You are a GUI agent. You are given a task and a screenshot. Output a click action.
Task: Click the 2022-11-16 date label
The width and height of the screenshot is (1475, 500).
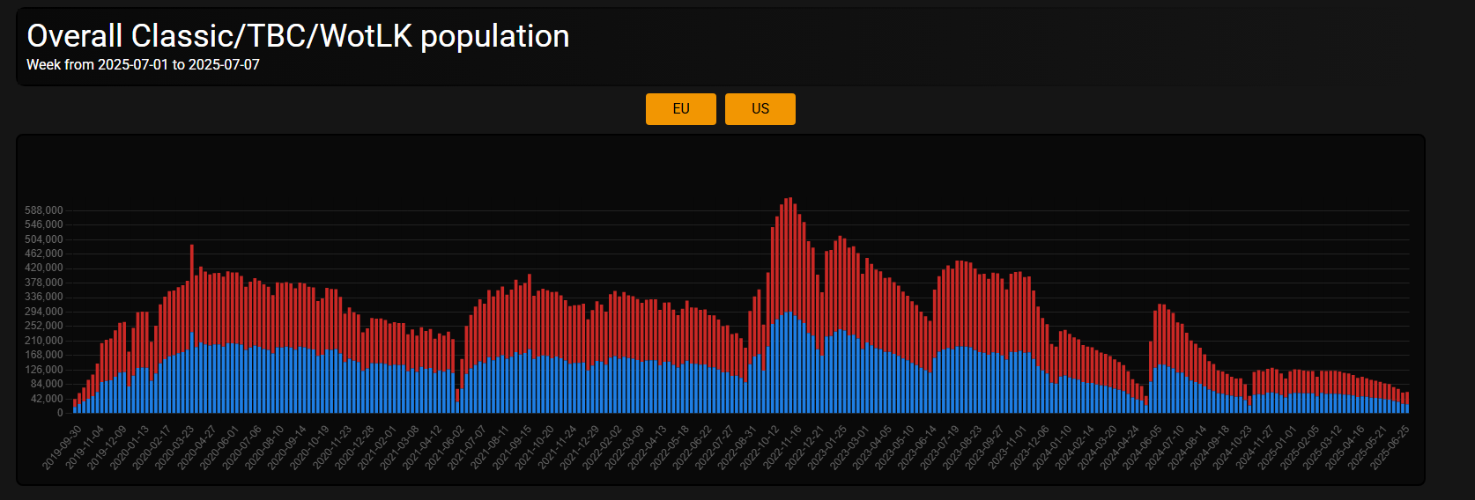click(782, 448)
